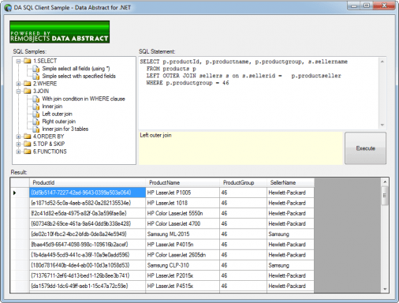Select the 'Inner join' sample
399x303 pixels.
click(x=52, y=107)
